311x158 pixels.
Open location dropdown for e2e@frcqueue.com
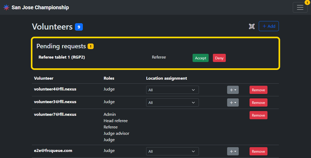point(172,151)
